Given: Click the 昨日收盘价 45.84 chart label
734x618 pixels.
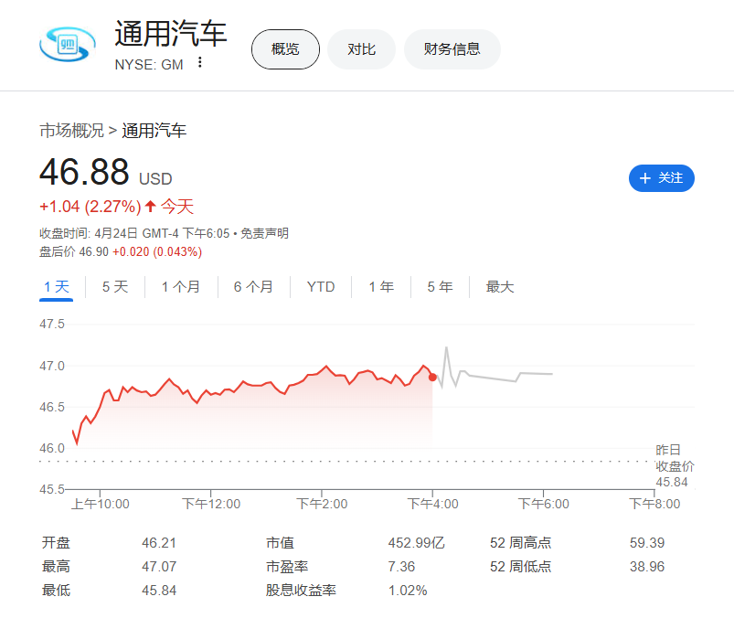Looking at the screenshot, I should [x=675, y=466].
